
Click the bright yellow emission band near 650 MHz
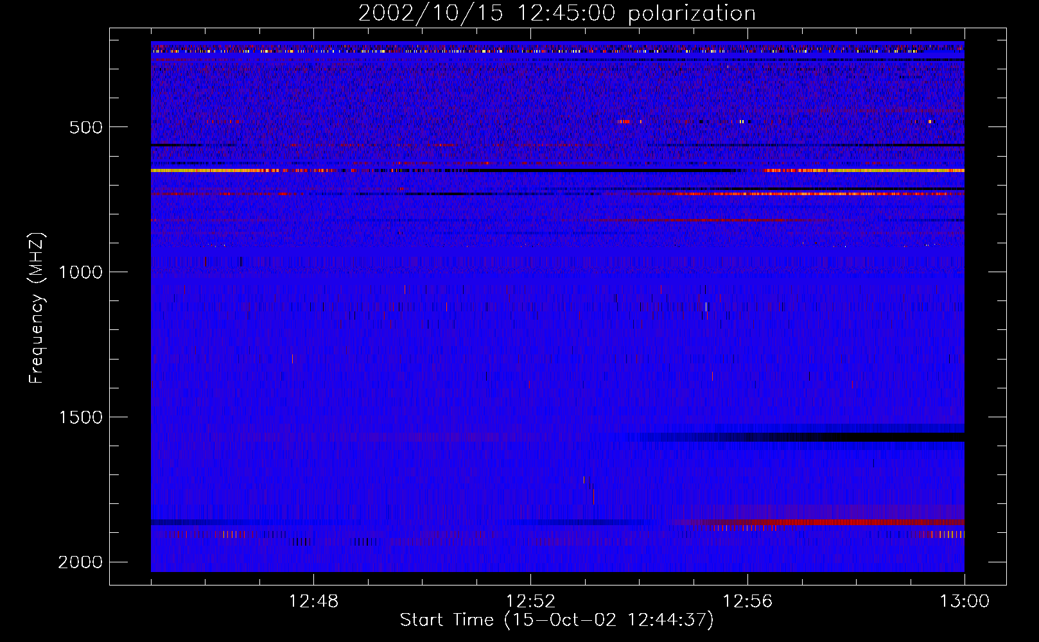coord(557,171)
